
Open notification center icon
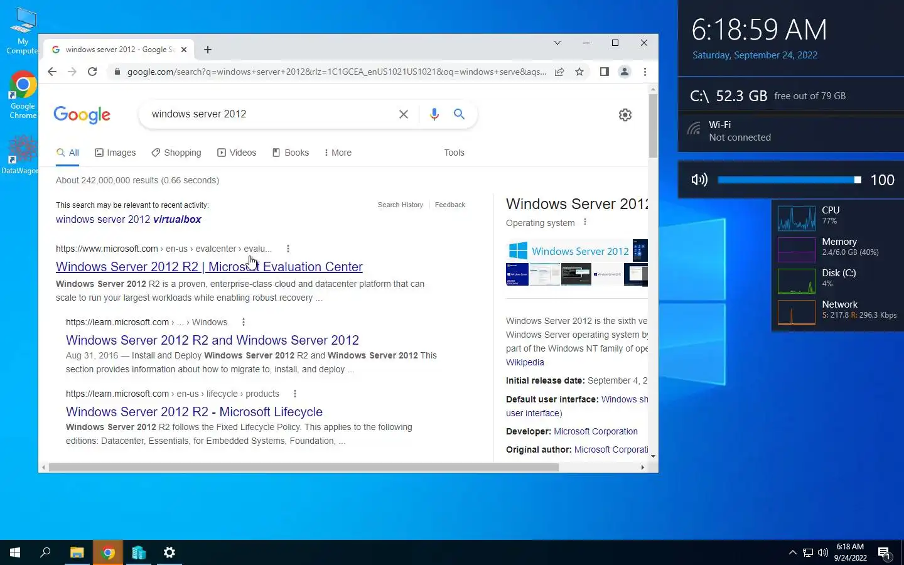pos(885,553)
